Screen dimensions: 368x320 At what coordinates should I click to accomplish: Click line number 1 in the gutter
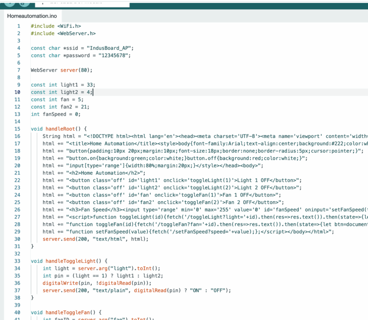tap(19, 26)
